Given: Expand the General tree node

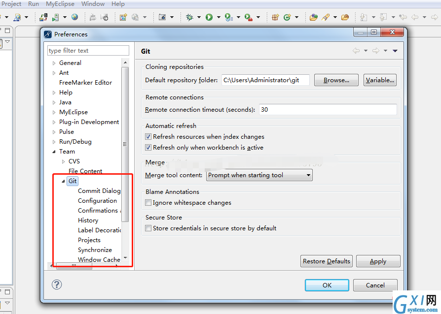Looking at the screenshot, I should coord(54,63).
